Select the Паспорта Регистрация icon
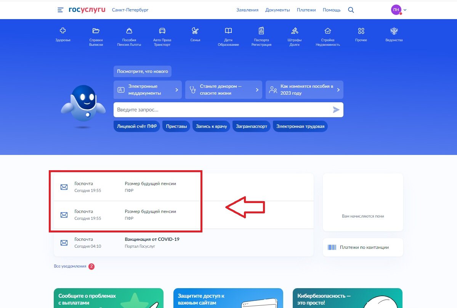The width and height of the screenshot is (457, 308). point(261,31)
